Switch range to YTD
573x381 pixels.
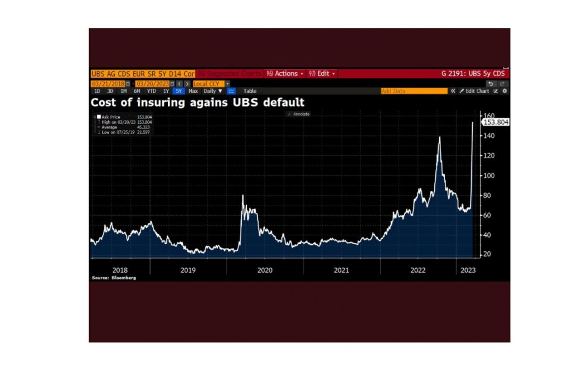click(151, 91)
